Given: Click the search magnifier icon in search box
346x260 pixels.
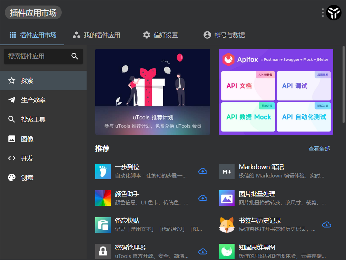Looking at the screenshot, I should pyautogui.click(x=75, y=56).
